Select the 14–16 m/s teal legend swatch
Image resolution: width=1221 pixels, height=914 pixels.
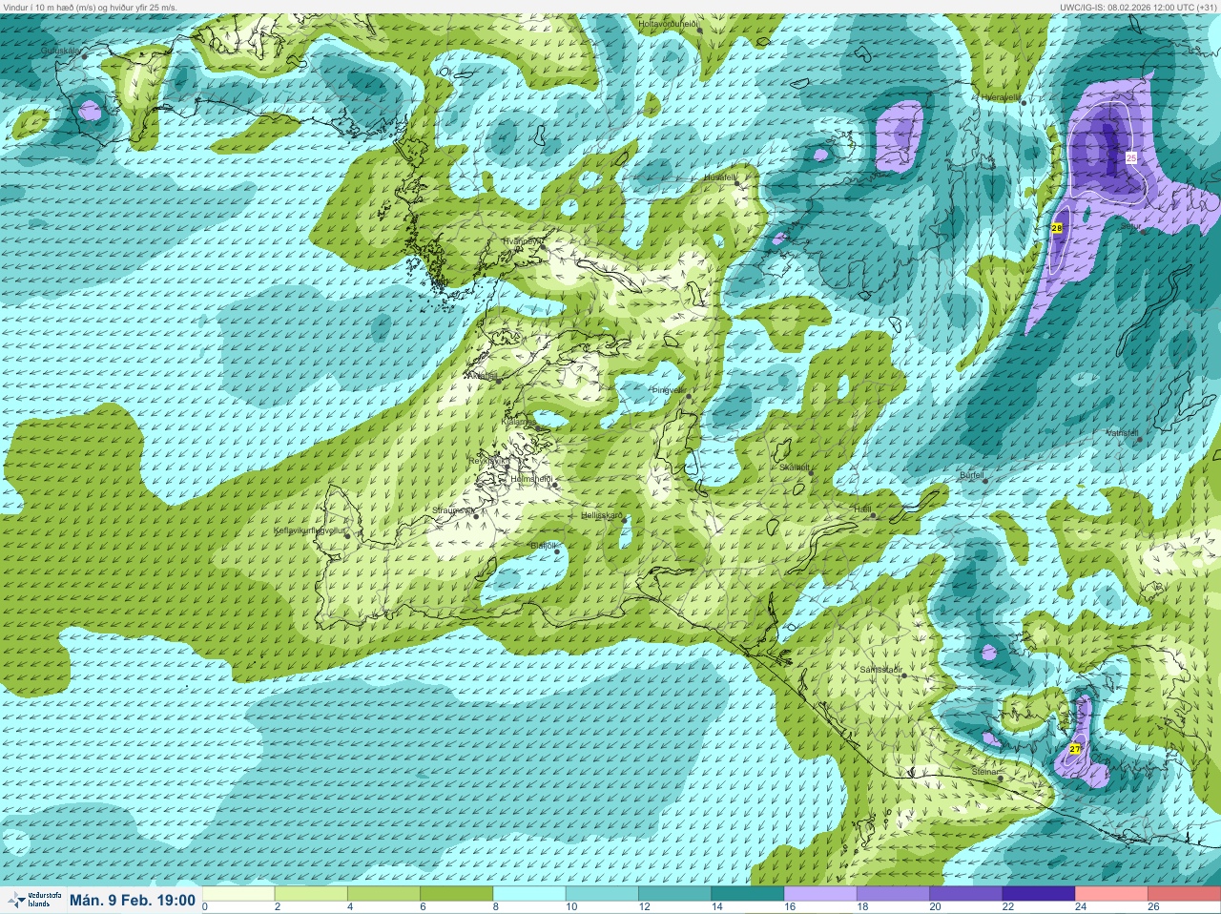pos(747,894)
